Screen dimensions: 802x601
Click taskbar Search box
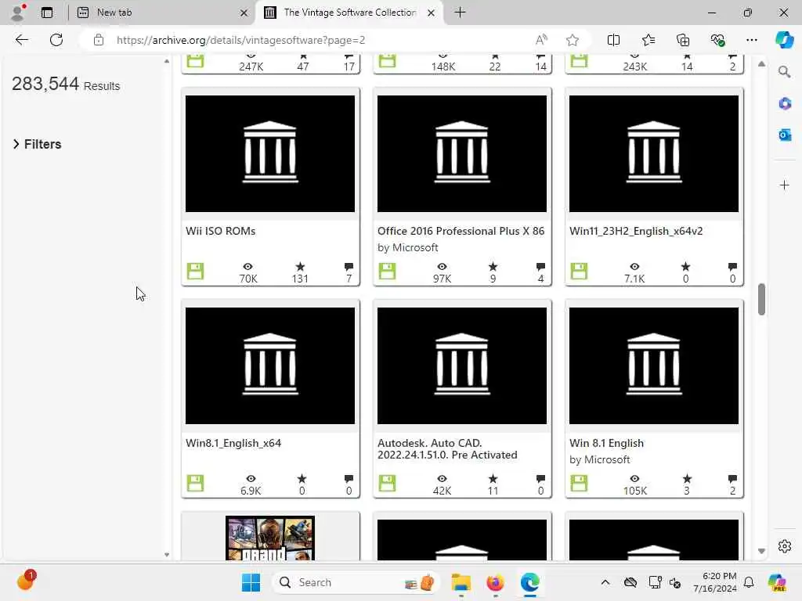(356, 582)
